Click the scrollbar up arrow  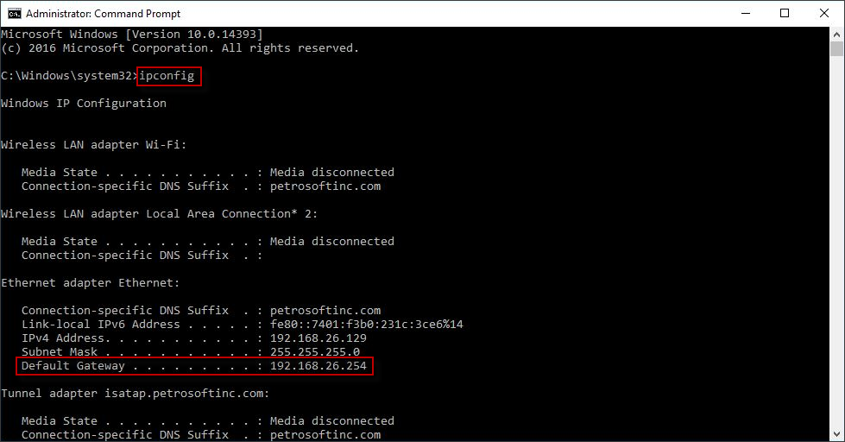[x=836, y=35]
